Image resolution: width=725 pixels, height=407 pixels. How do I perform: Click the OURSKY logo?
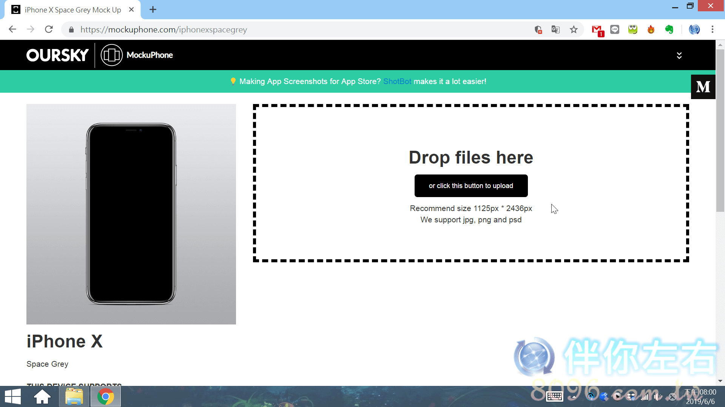(57, 55)
